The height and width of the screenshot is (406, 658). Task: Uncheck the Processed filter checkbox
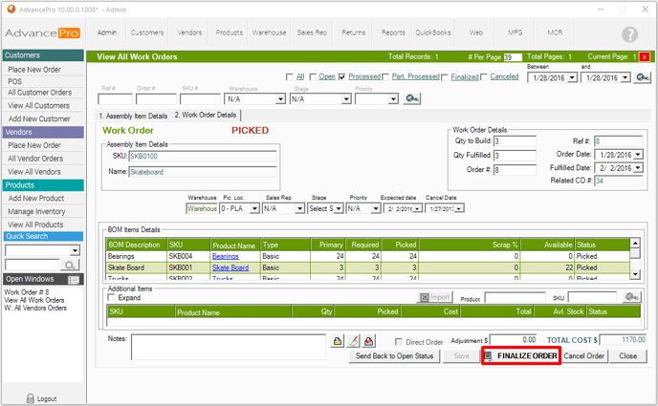tap(342, 76)
